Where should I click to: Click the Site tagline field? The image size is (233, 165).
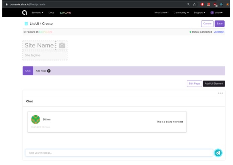pos(45,55)
